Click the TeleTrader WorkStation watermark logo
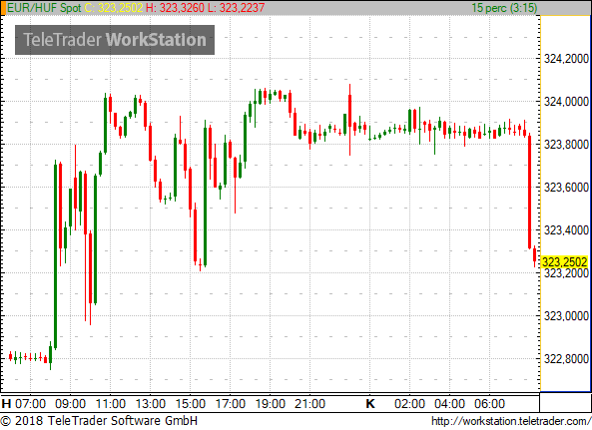Screen dimensions: 592x430 click(115, 40)
